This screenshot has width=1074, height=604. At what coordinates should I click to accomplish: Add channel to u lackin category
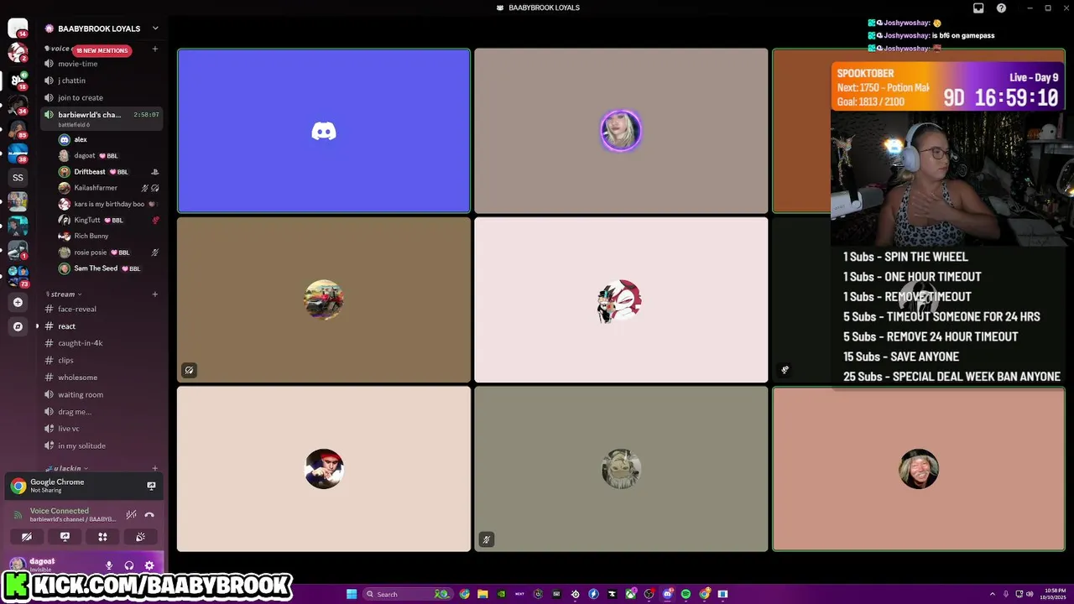(x=155, y=468)
